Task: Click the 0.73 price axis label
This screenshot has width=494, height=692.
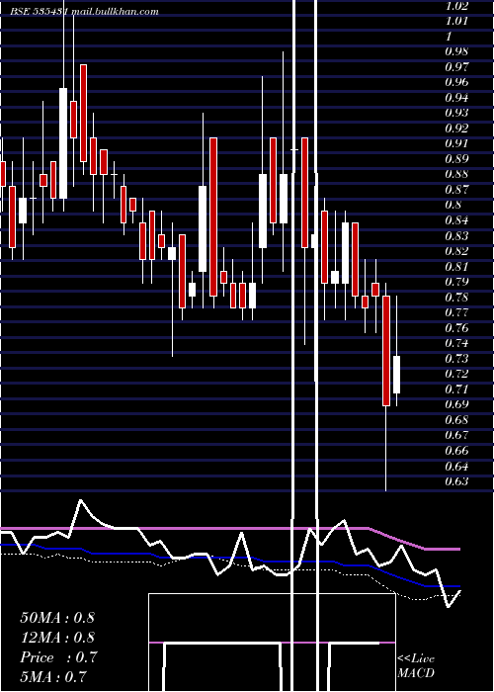Action: click(456, 358)
